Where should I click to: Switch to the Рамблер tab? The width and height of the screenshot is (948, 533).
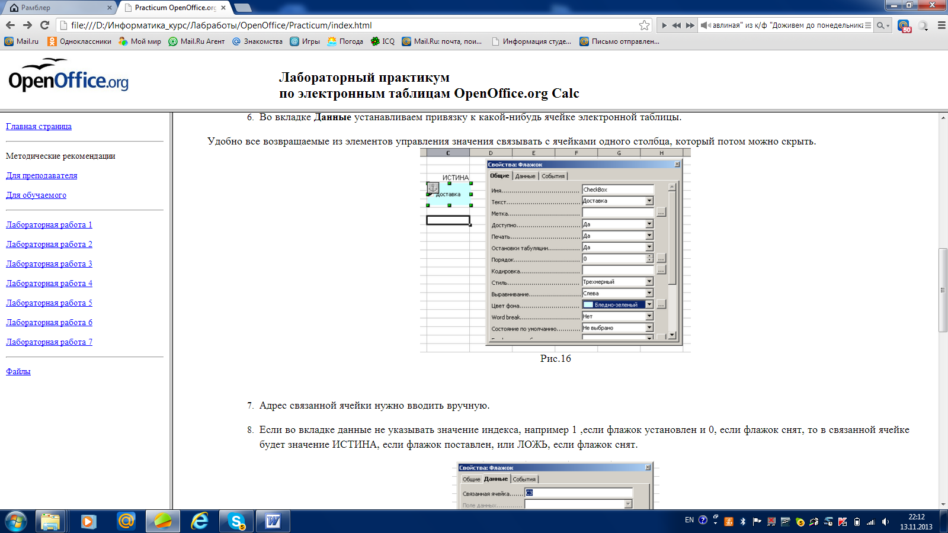[x=59, y=8]
